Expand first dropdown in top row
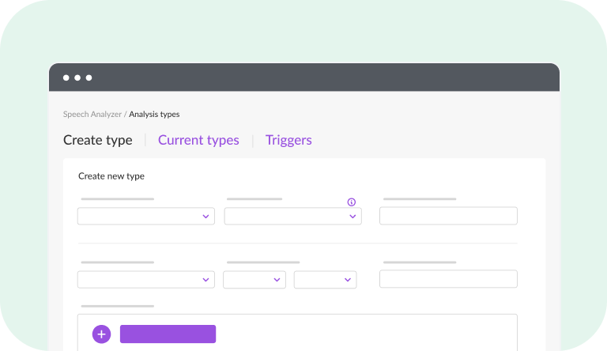 146,216
